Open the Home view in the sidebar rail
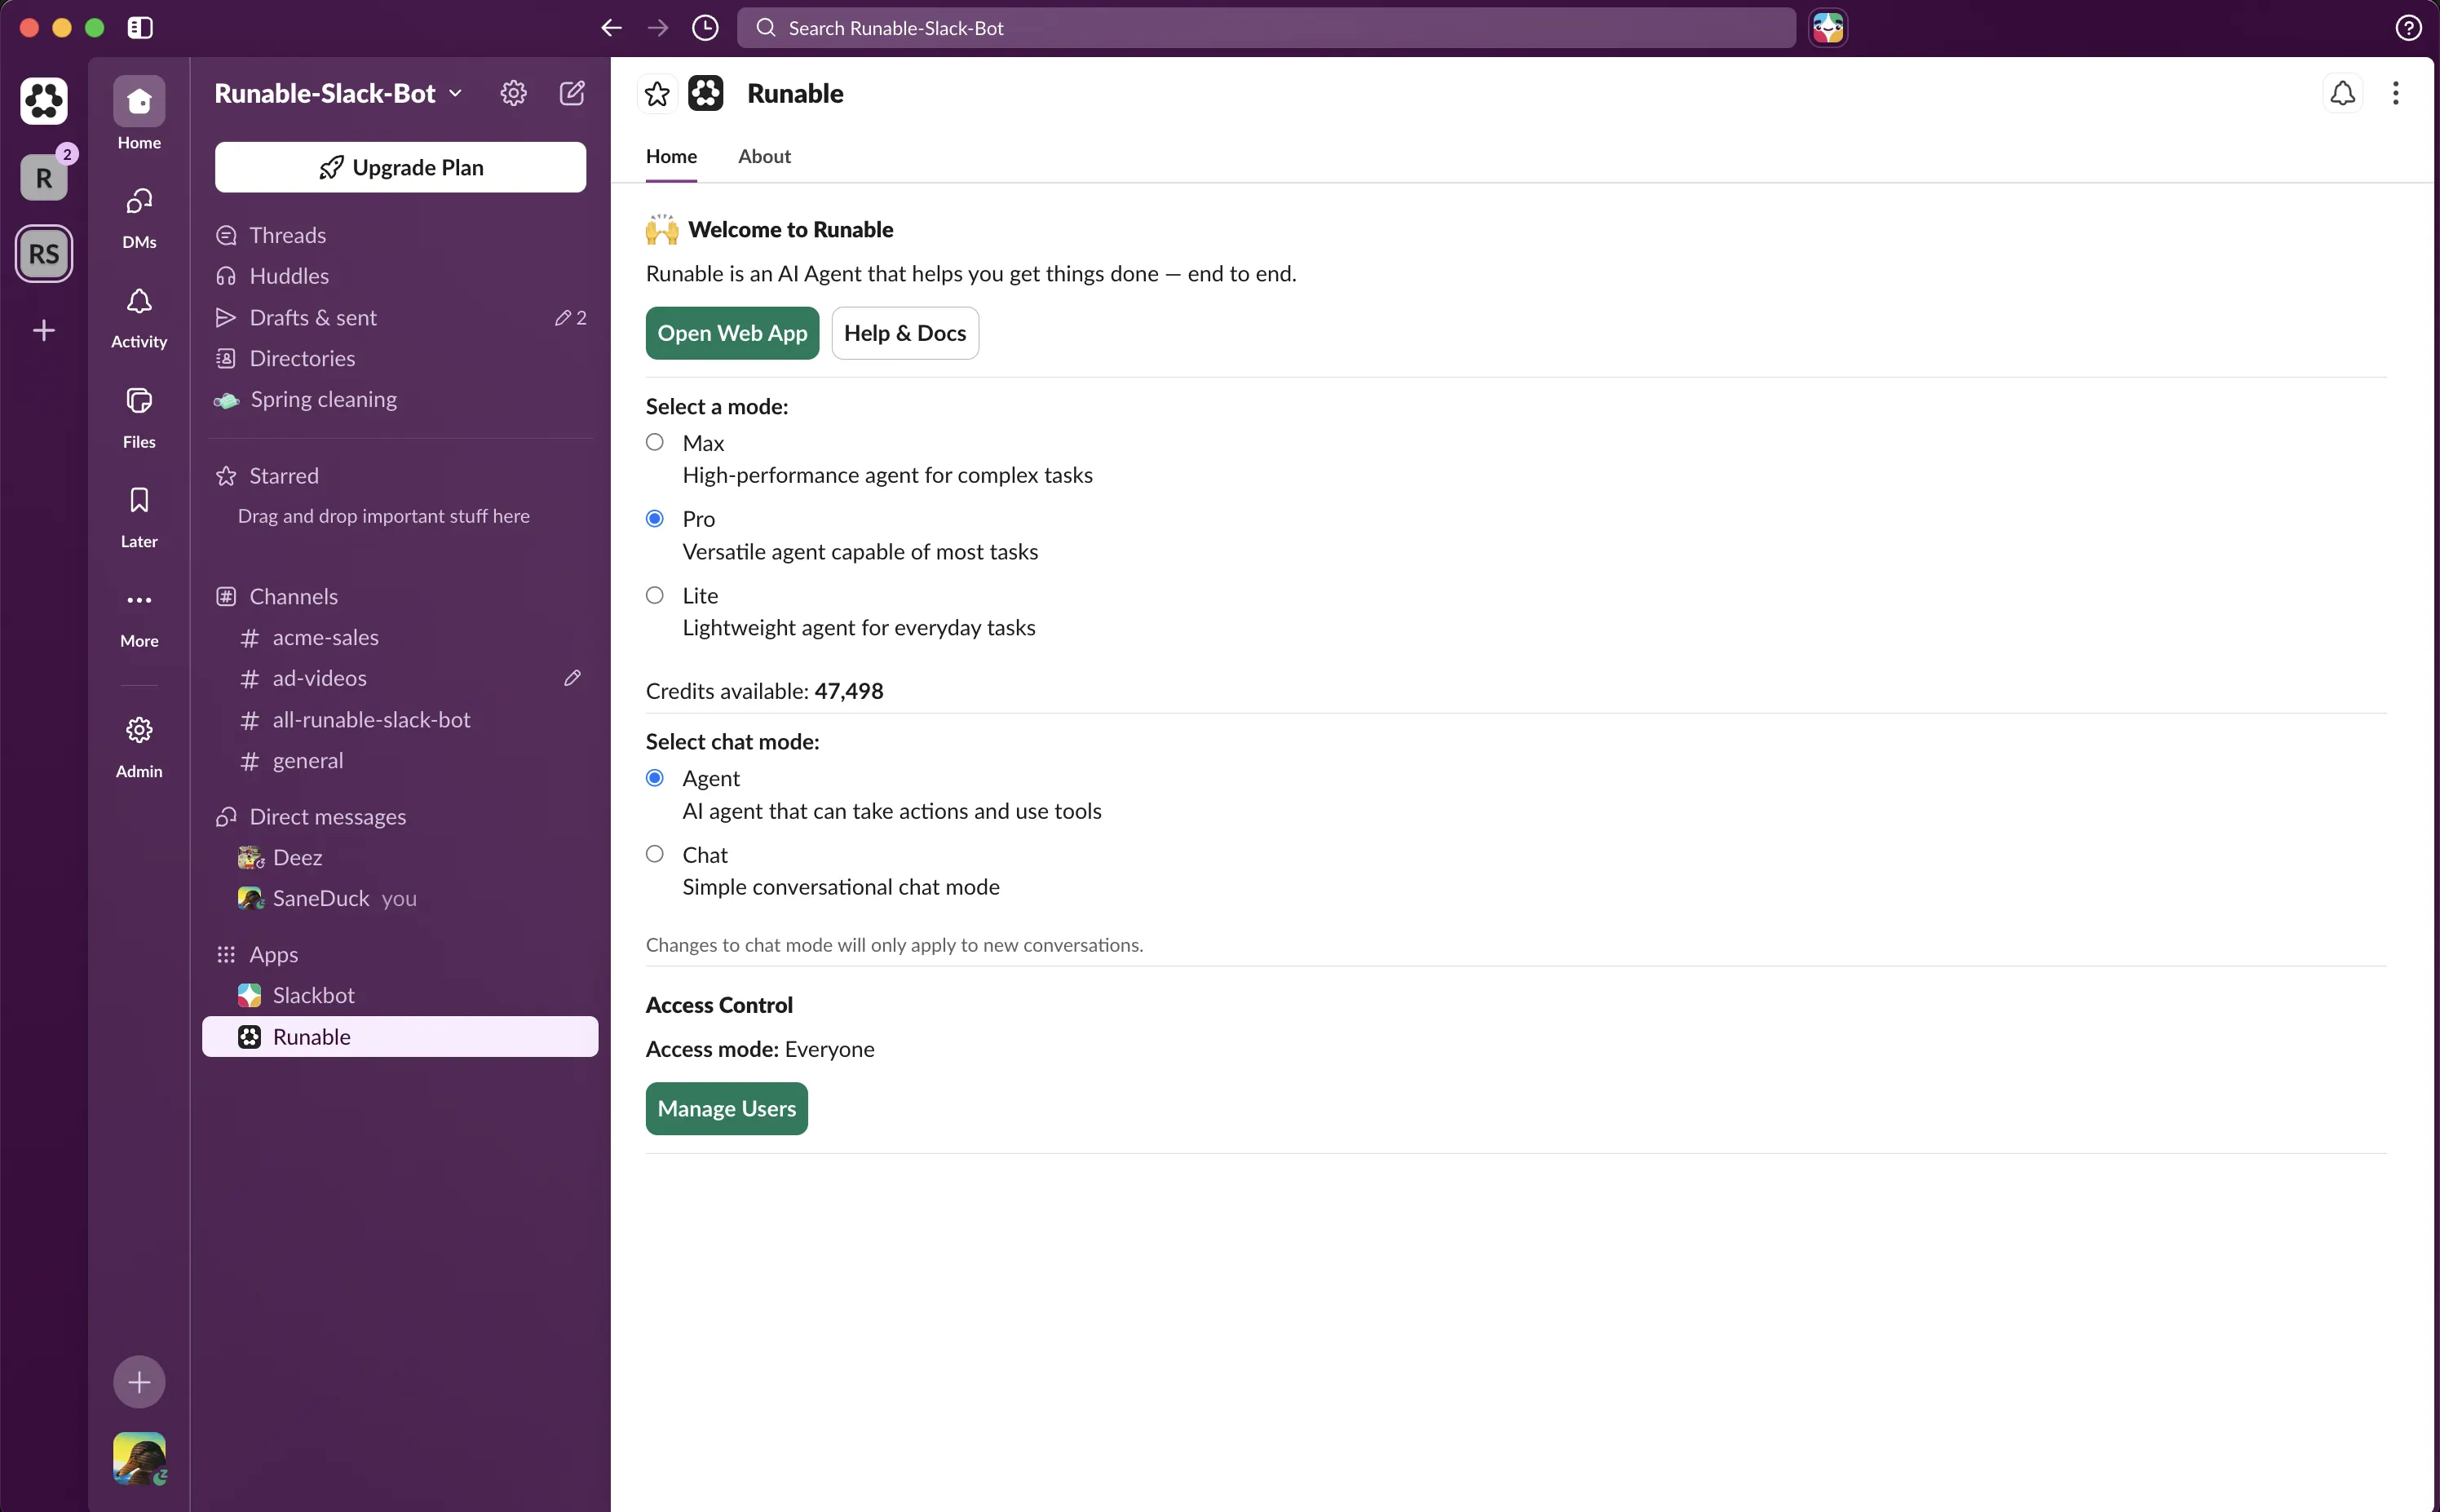The width and height of the screenshot is (2440, 1512). [139, 114]
